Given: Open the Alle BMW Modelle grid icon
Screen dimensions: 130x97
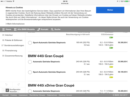Looking at the screenshot, I should click(15, 29).
